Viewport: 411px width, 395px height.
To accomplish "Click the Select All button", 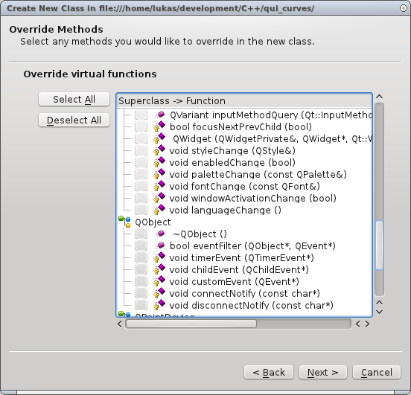I will 74,99.
